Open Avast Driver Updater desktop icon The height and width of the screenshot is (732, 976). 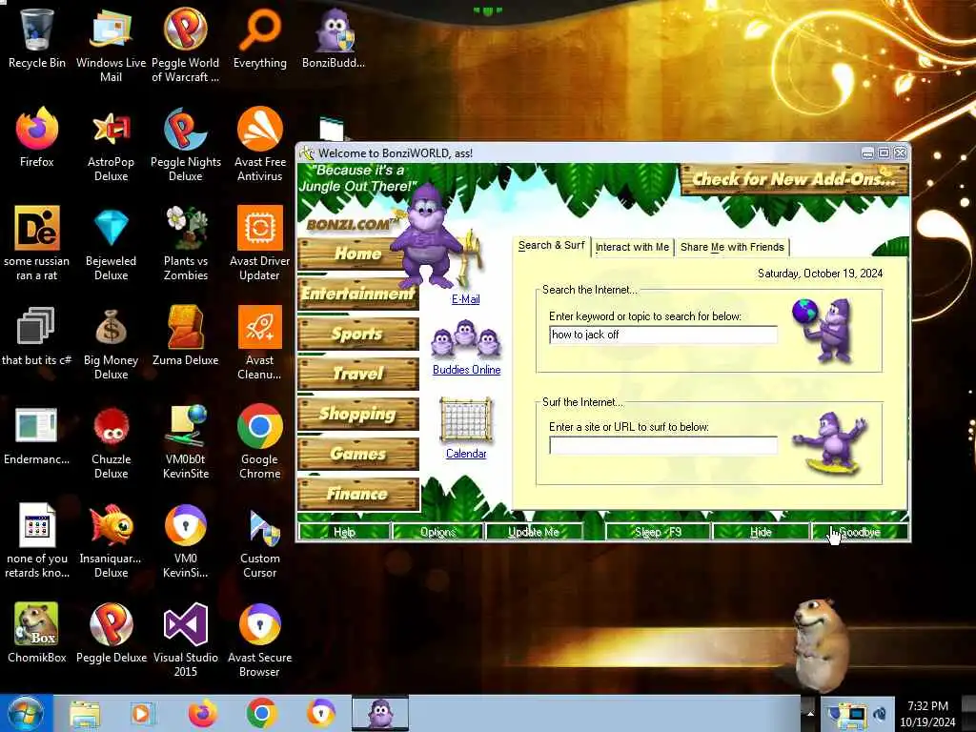(x=259, y=243)
